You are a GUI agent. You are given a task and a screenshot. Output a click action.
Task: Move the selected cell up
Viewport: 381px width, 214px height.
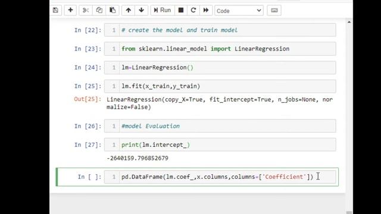pos(129,10)
